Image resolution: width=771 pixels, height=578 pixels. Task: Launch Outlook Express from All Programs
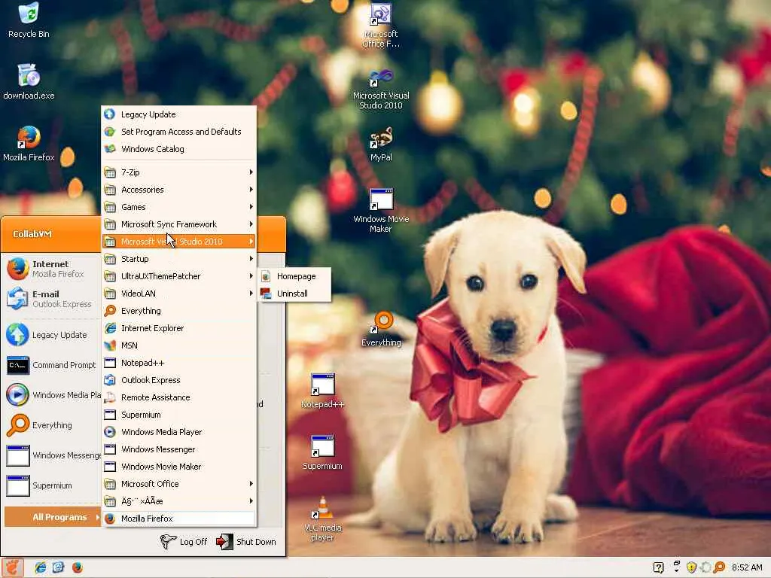tap(179, 380)
